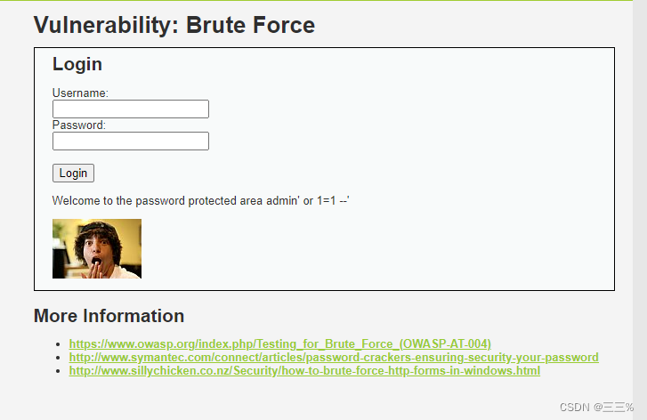
Task: Click the page's vertical scrollbar on the right
Action: [x=640, y=210]
